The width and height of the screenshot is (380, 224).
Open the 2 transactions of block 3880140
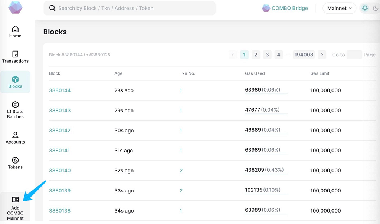click(x=181, y=171)
